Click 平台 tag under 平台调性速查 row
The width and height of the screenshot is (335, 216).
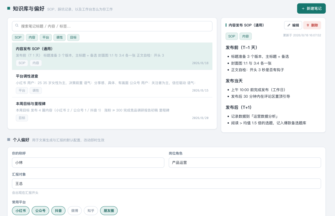pyautogui.click(x=22, y=90)
